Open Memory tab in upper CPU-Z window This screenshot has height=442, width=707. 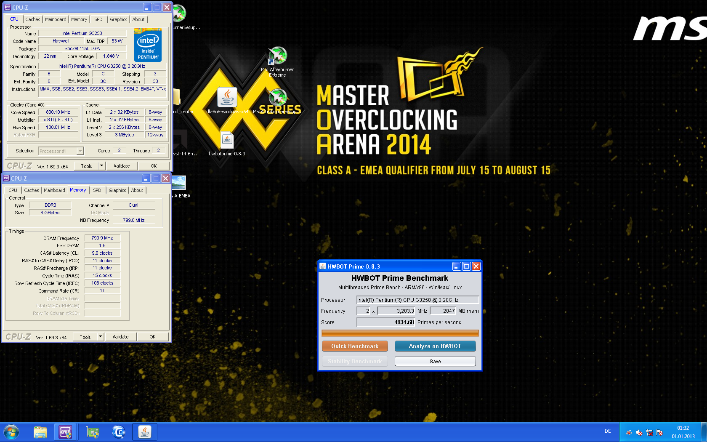[79, 19]
